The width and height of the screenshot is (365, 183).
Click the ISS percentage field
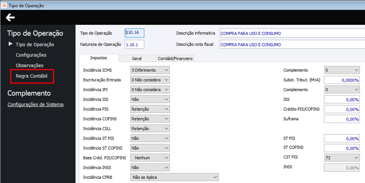point(342,99)
